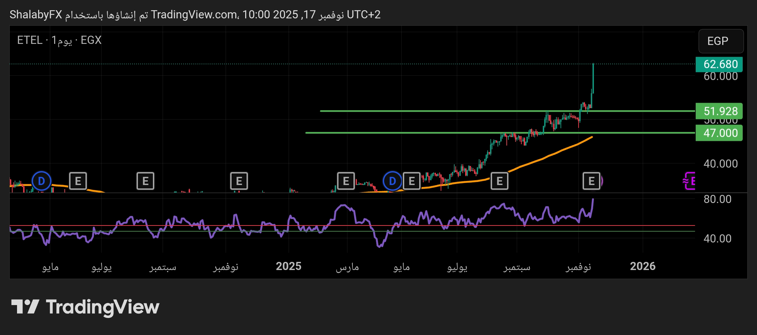Select the 62.680 current price label
Screen dimensions: 757x335
coord(719,64)
